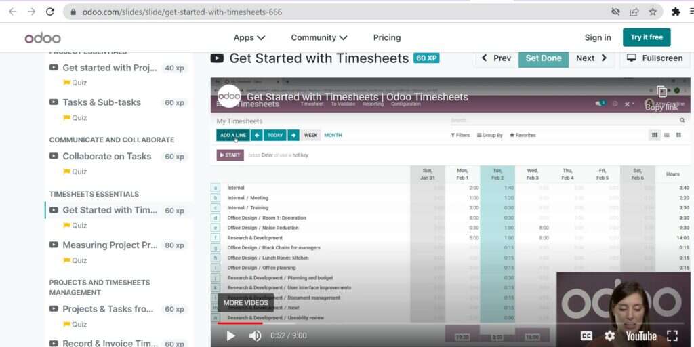
Task: Click the Try it free button
Action: [x=647, y=37]
